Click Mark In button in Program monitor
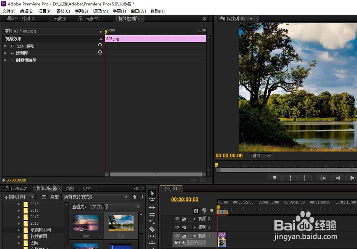The image size is (357, 249). pyautogui.click(x=290, y=178)
